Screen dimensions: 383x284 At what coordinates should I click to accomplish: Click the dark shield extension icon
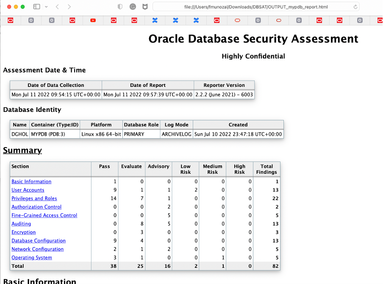145,7
